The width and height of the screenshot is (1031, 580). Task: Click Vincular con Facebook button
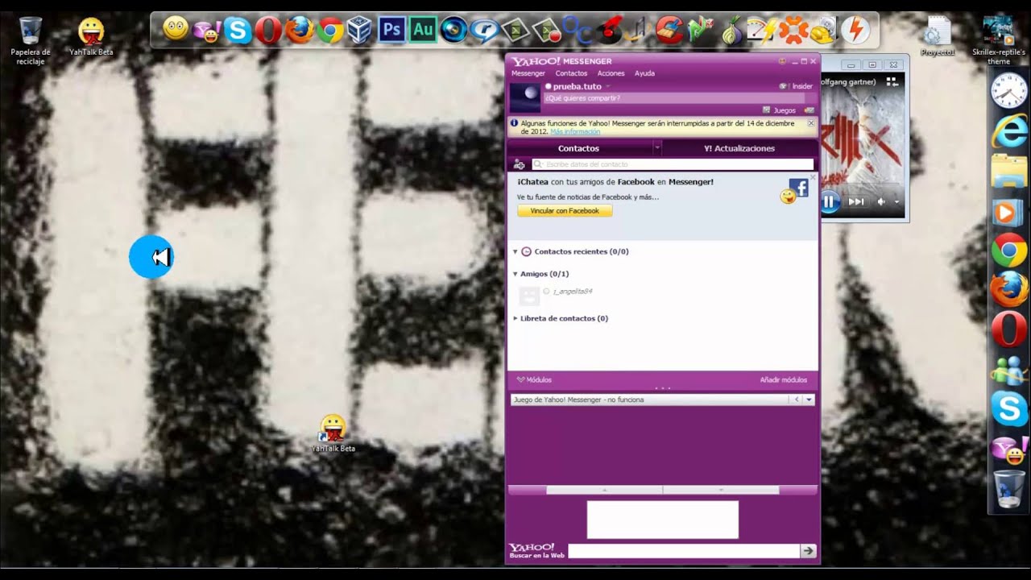coord(565,211)
